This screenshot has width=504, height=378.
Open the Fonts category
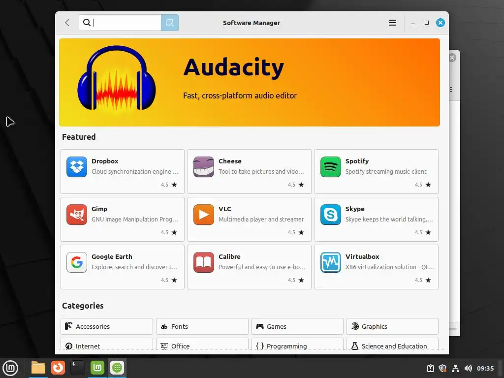(x=202, y=326)
